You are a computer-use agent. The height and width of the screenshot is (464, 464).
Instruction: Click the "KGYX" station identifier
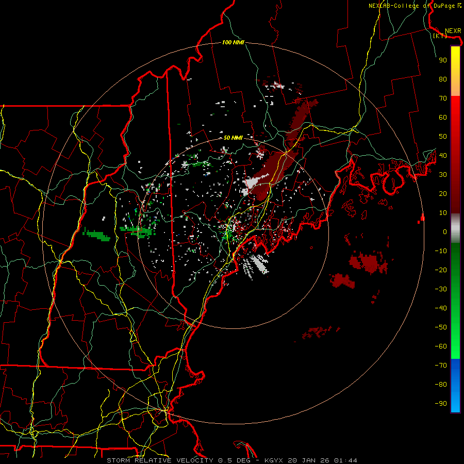273,460
